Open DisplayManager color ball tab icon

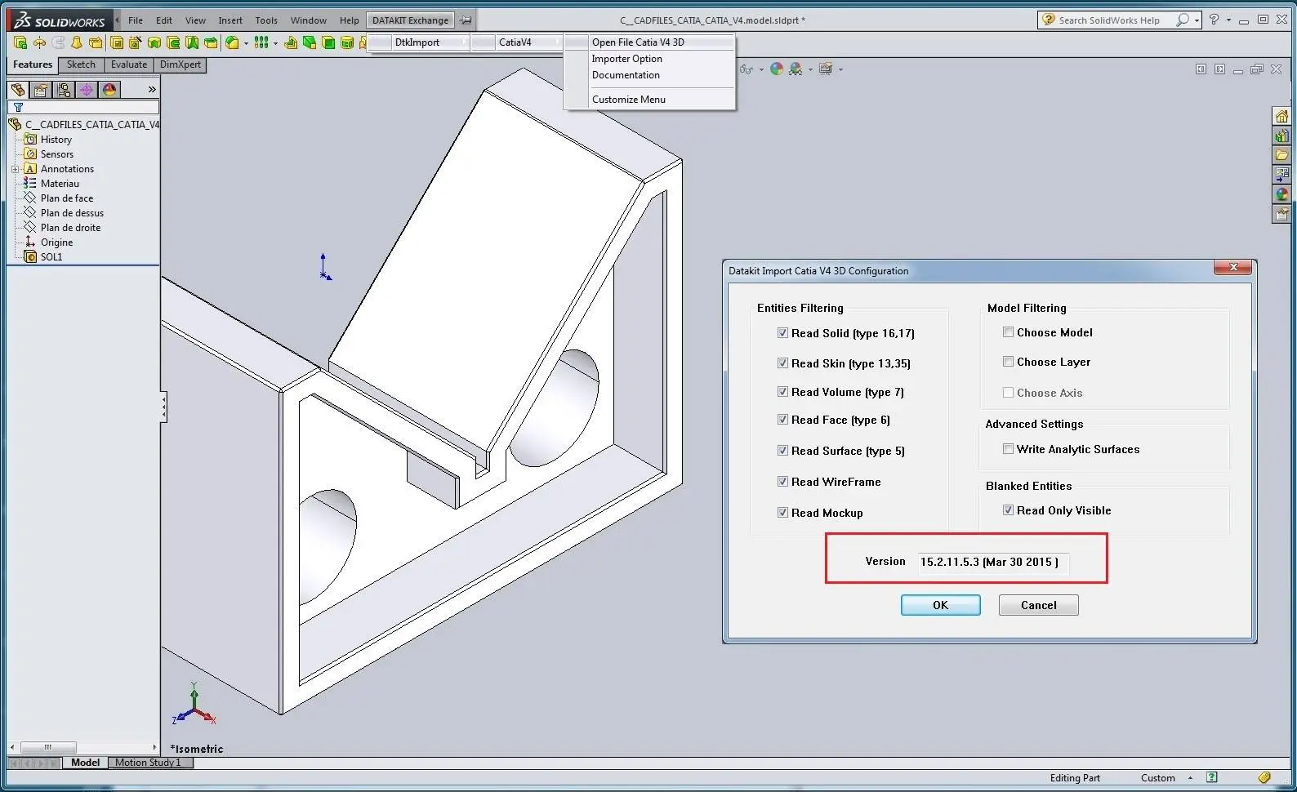pyautogui.click(x=109, y=89)
